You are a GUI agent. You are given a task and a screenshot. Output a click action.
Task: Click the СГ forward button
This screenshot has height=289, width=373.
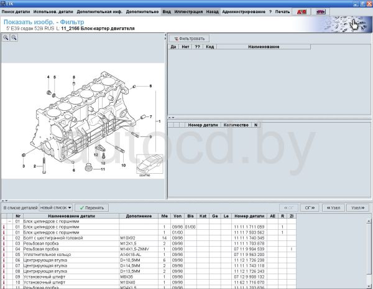(x=310, y=208)
